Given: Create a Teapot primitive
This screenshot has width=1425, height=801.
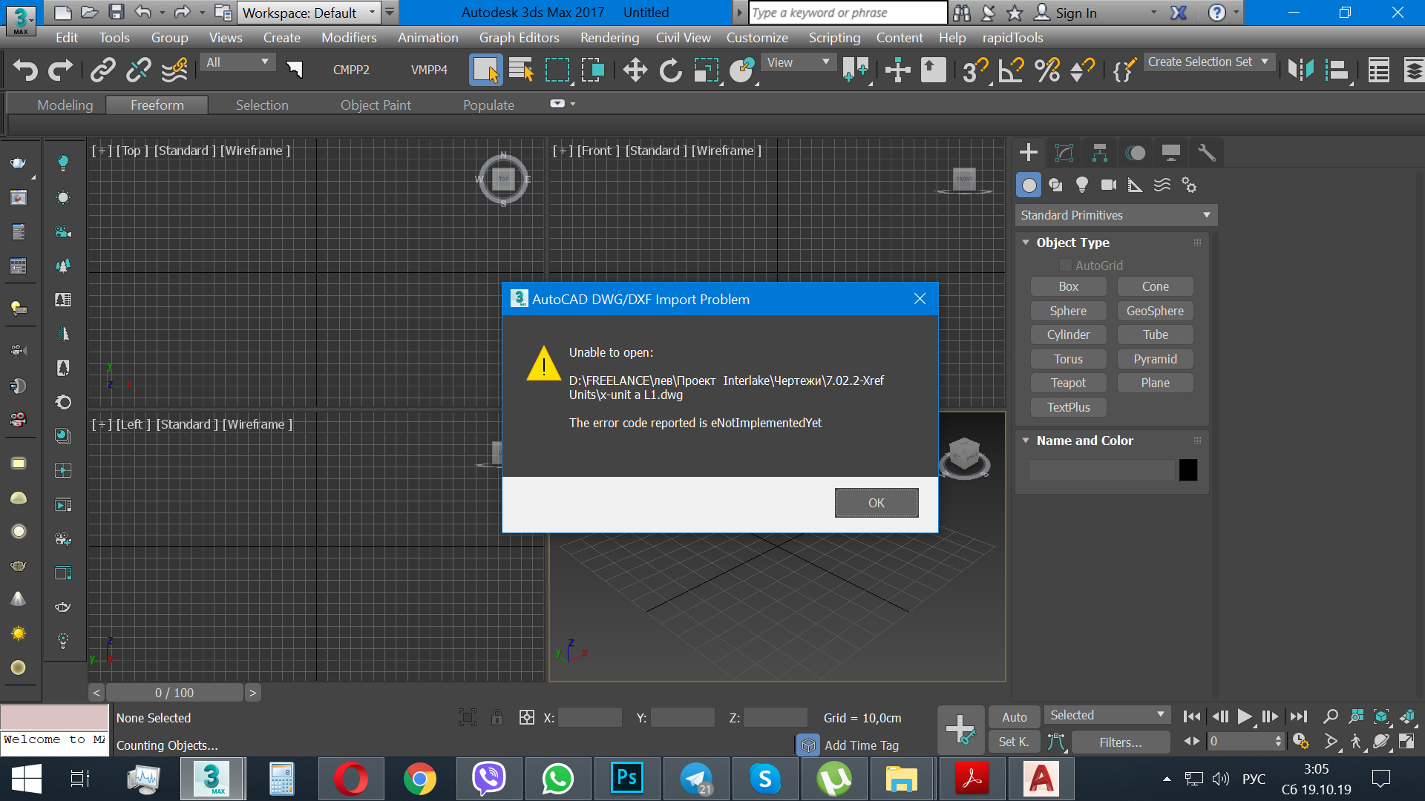Looking at the screenshot, I should [1068, 383].
